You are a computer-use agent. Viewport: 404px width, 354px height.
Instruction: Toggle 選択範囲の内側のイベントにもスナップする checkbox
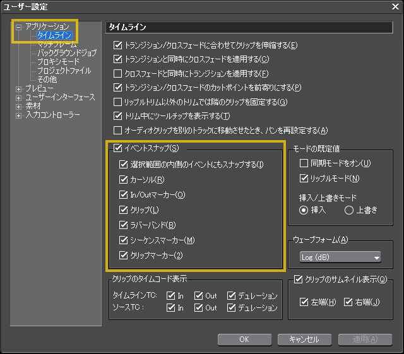[124, 164]
